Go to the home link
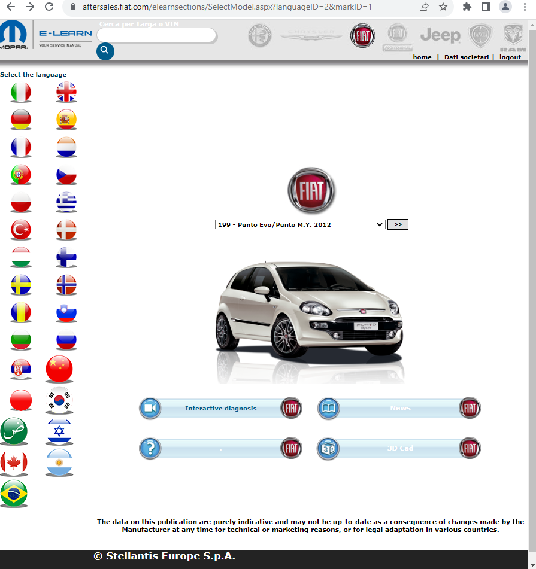This screenshot has height=569, width=536. coord(422,57)
